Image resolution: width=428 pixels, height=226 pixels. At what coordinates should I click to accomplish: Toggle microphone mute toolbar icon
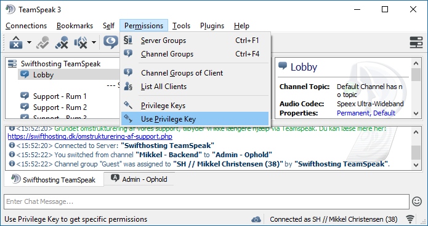pyautogui.click(x=62, y=43)
